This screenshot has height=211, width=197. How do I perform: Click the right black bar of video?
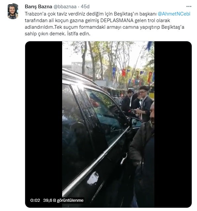[173, 124]
